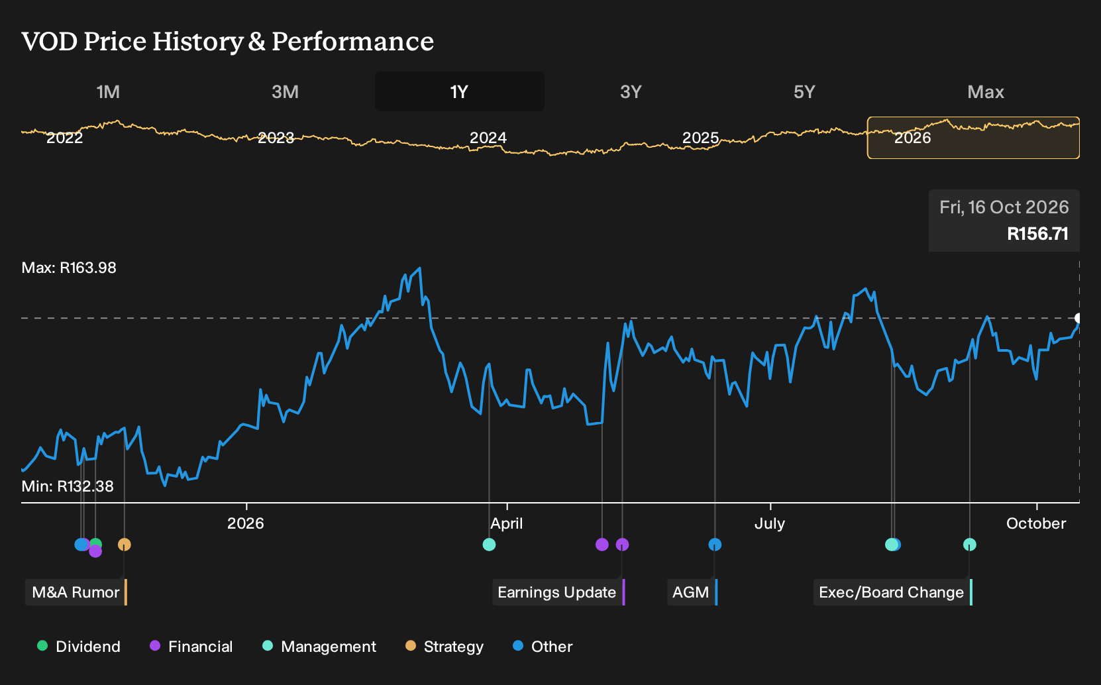Click the July axis label
Image resolution: width=1101 pixels, height=685 pixels.
[770, 523]
